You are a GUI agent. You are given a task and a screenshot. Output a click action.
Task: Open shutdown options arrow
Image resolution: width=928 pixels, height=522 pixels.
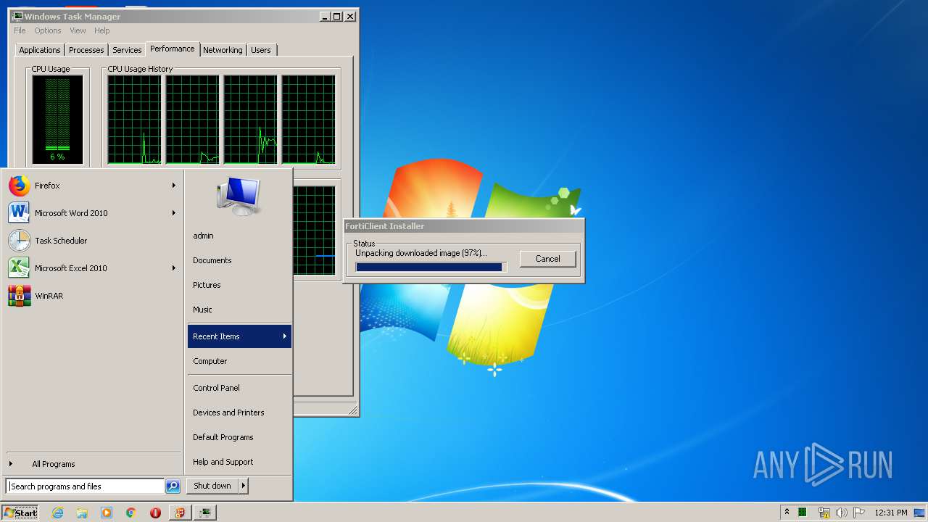point(244,486)
